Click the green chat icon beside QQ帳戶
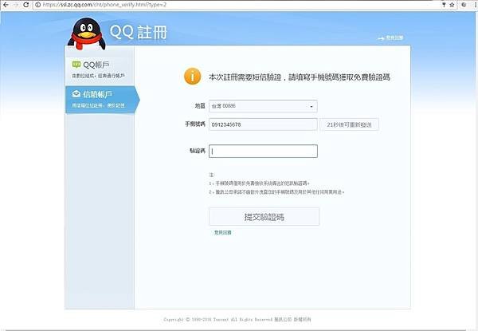Screen dimensions: 478x331 pos(76,65)
